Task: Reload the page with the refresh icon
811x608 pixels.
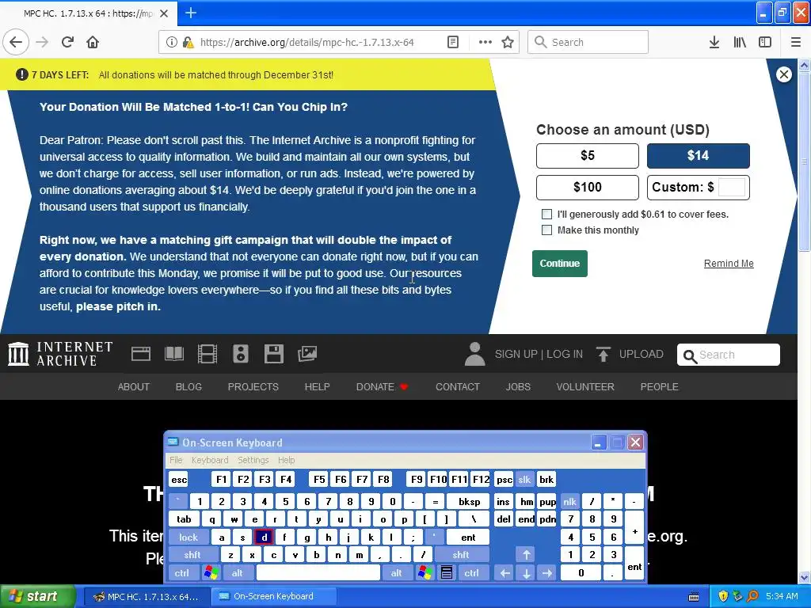Action: coord(67,43)
